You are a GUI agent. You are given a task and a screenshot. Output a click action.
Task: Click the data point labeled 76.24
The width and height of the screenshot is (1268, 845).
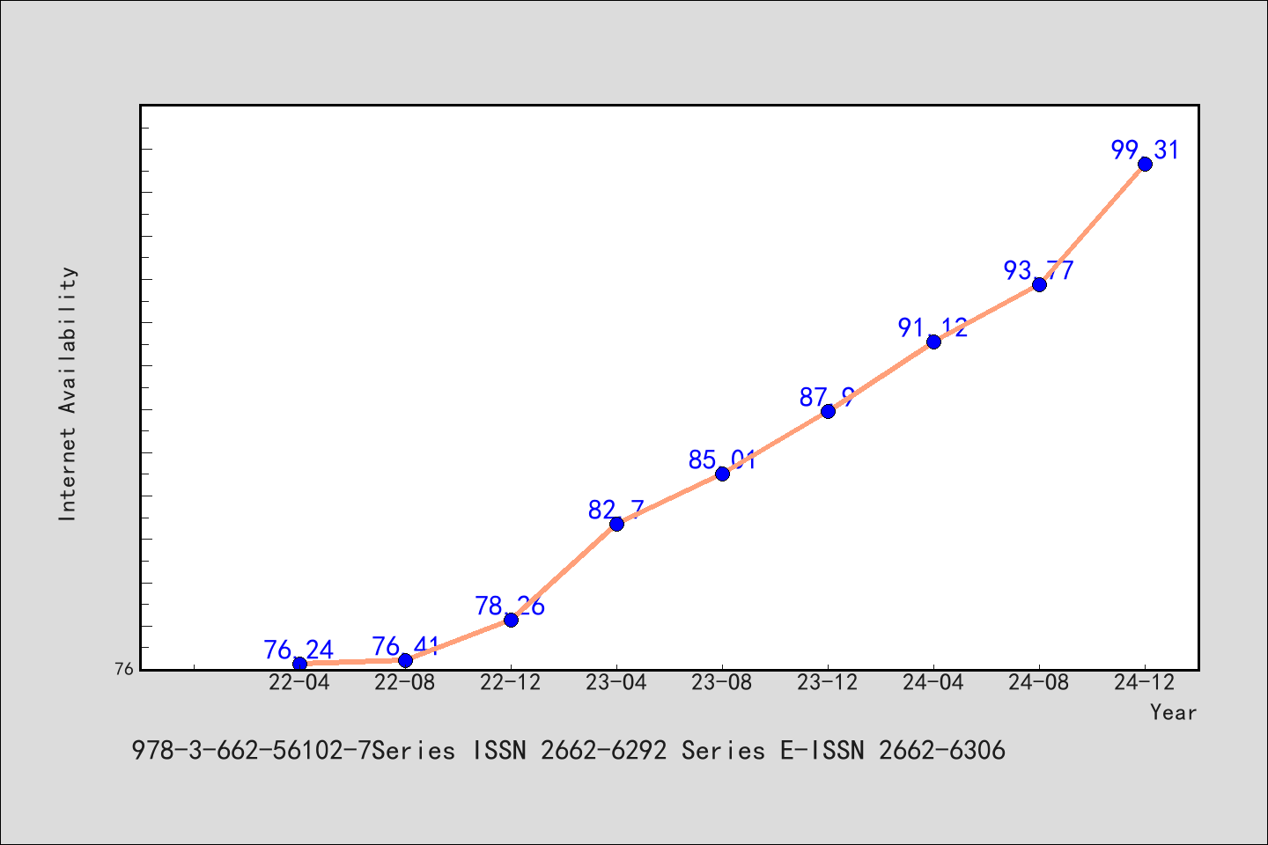click(299, 664)
